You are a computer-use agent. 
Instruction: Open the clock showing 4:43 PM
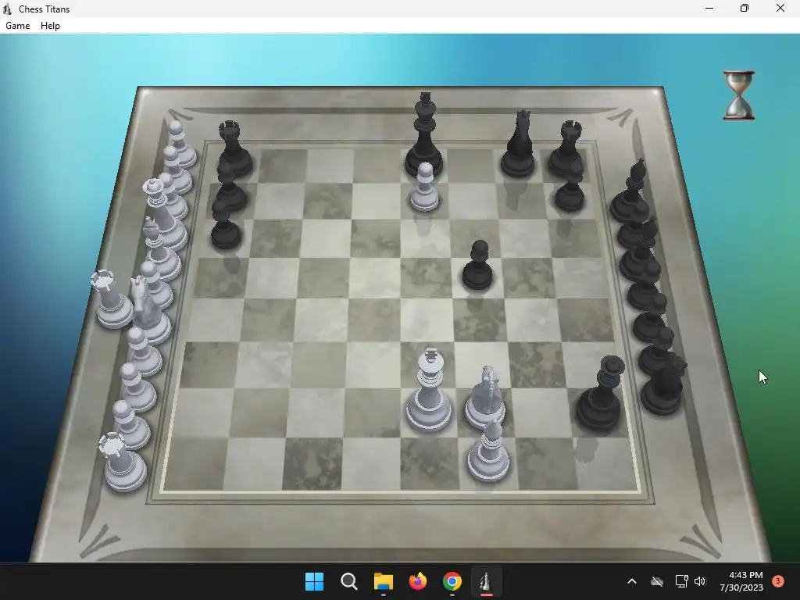tap(741, 581)
